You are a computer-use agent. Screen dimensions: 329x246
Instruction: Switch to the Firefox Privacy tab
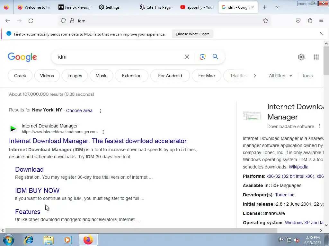pos(75,7)
